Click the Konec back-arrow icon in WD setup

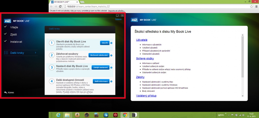point(6,93)
